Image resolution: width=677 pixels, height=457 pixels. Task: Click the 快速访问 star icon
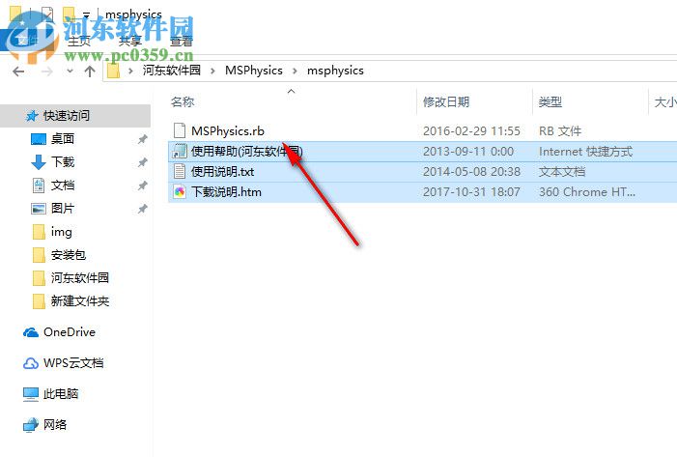pyautogui.click(x=32, y=116)
